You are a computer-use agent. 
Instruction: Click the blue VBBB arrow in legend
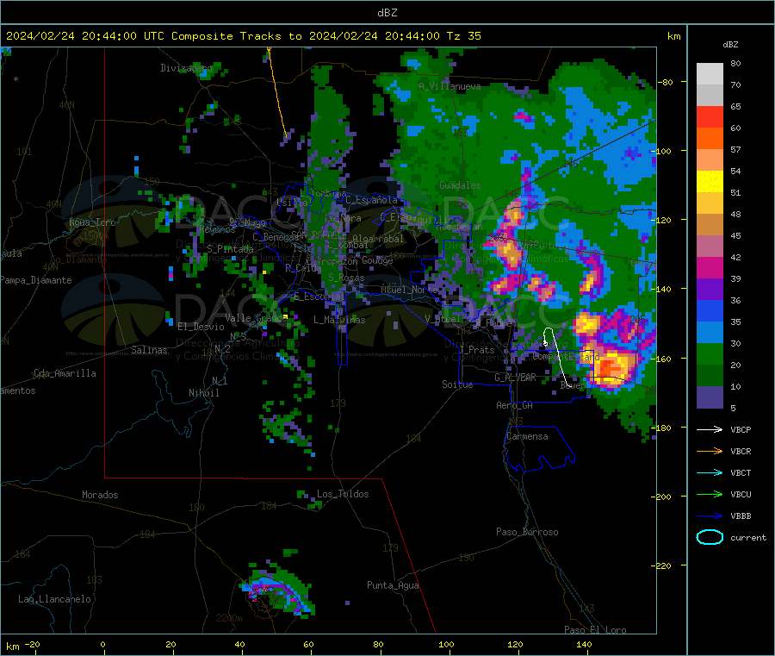[x=710, y=516]
